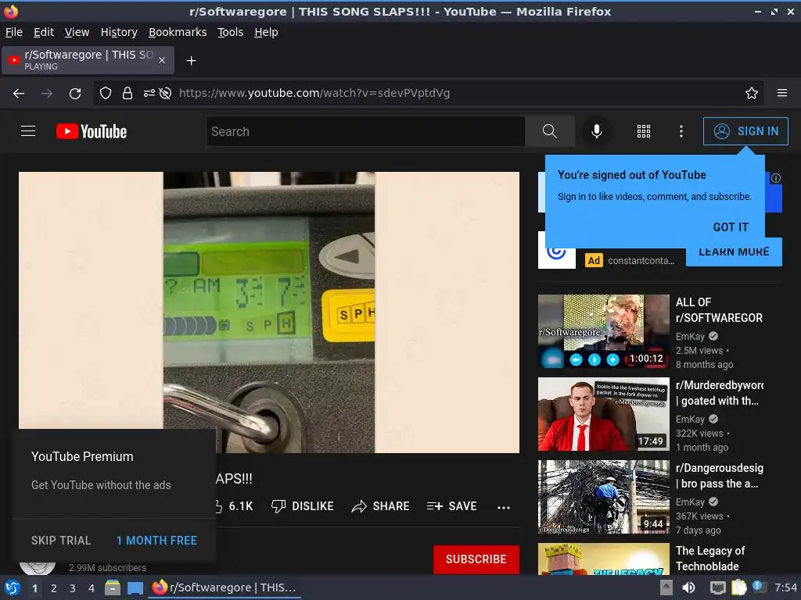Image resolution: width=801 pixels, height=600 pixels.
Task: Share this video
Action: tap(381, 506)
